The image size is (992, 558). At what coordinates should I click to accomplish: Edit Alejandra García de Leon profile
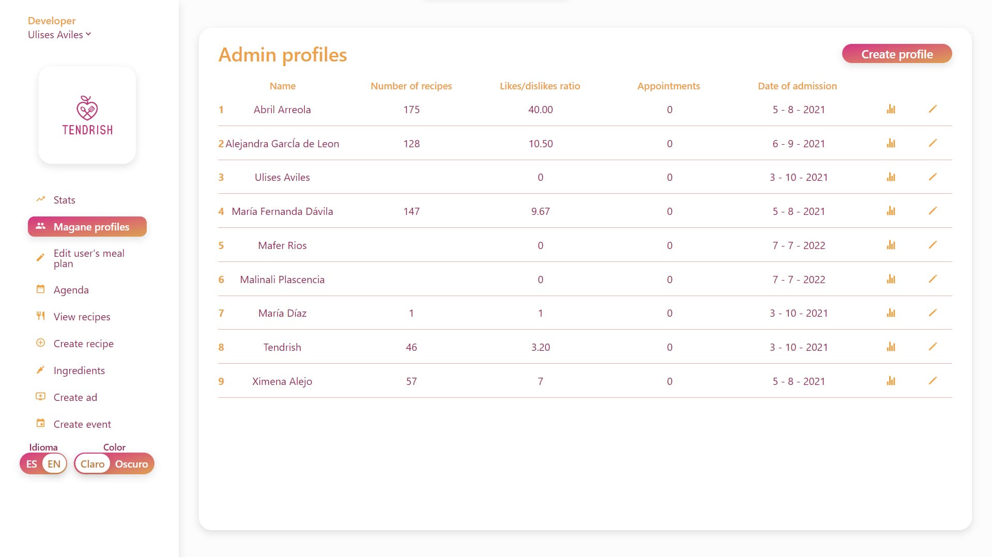pyautogui.click(x=933, y=143)
